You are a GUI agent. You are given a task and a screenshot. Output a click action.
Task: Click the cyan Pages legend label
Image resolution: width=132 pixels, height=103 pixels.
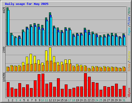(129, 31)
